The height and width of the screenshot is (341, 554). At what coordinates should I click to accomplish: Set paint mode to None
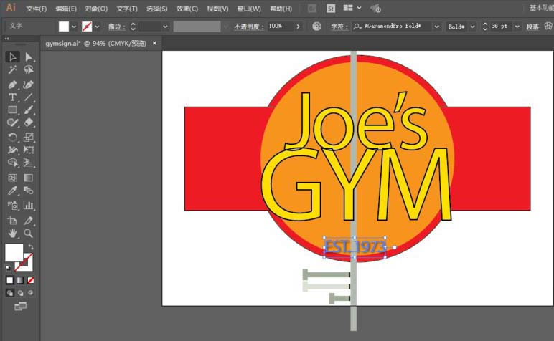pos(30,280)
